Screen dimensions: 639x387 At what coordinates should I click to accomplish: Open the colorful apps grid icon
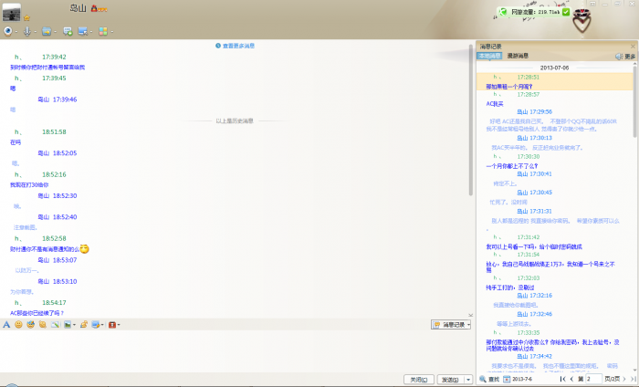tap(103, 31)
